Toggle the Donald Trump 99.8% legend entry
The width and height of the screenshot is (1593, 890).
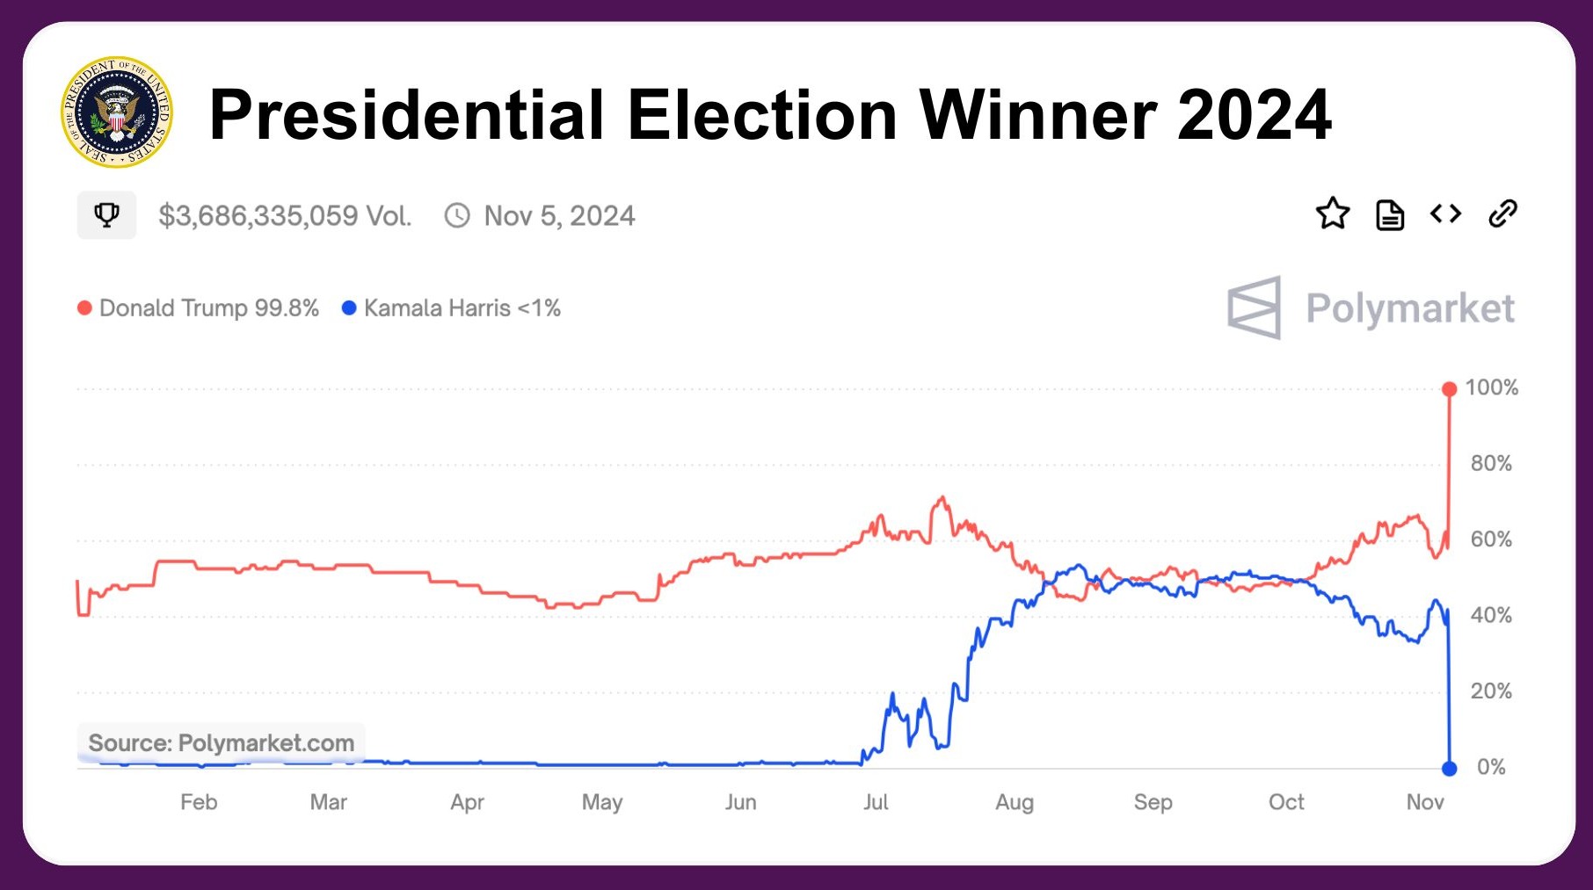coord(208,308)
